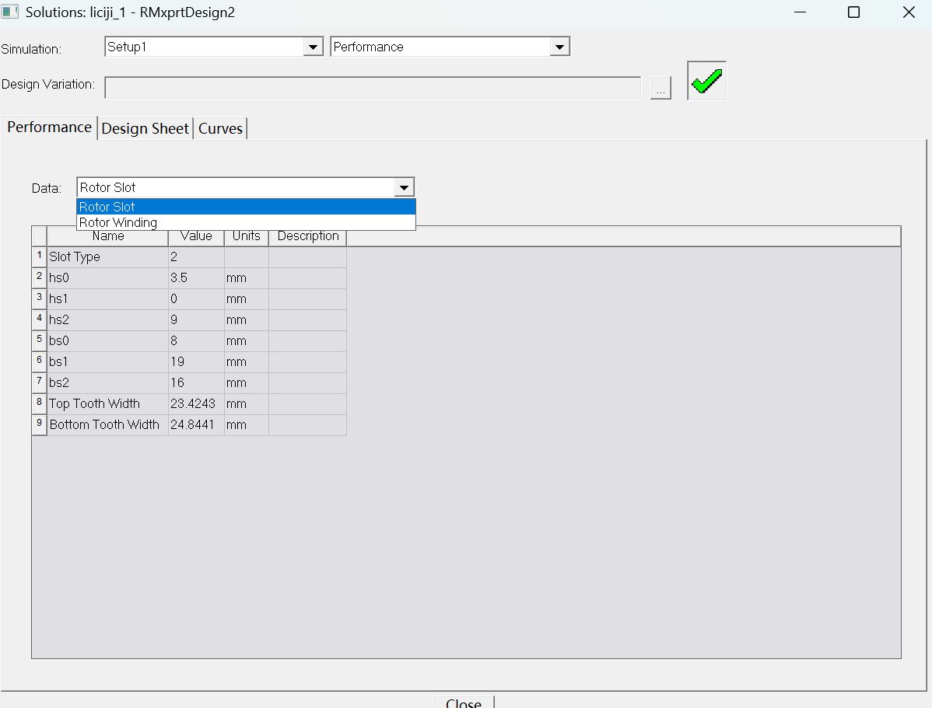Select the bs0 name cell

coord(107,341)
